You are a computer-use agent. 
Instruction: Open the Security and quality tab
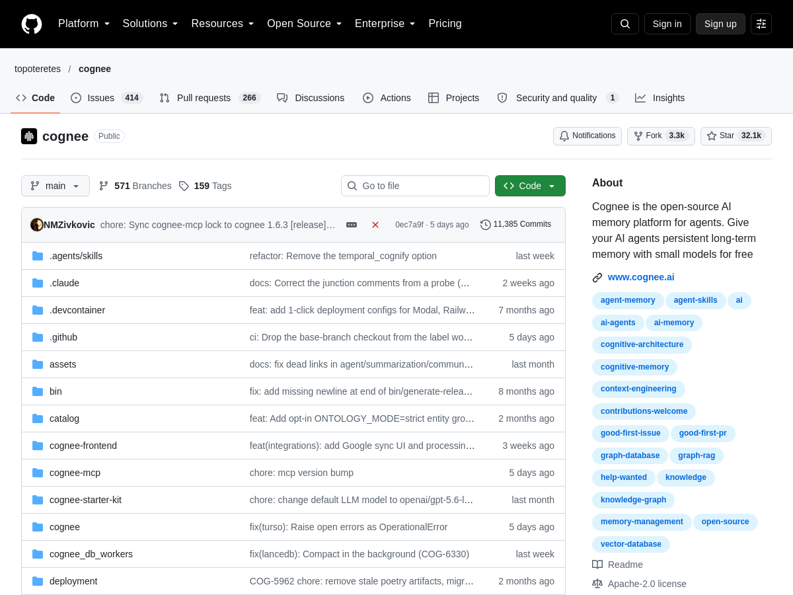point(557,98)
